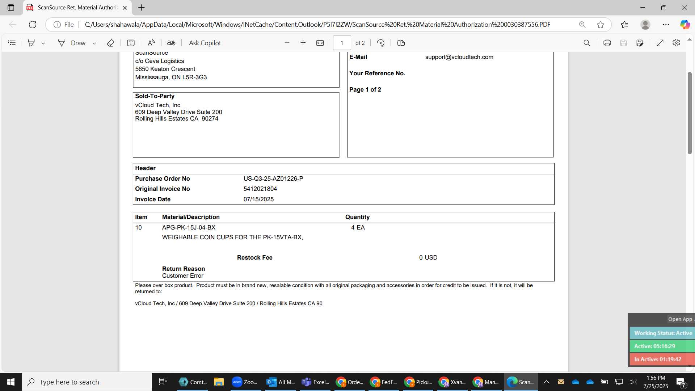Image resolution: width=695 pixels, height=391 pixels.
Task: Click Ask Copilot
Action: pyautogui.click(x=205, y=43)
